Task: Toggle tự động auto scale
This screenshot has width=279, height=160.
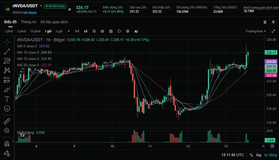Action: click(270, 155)
